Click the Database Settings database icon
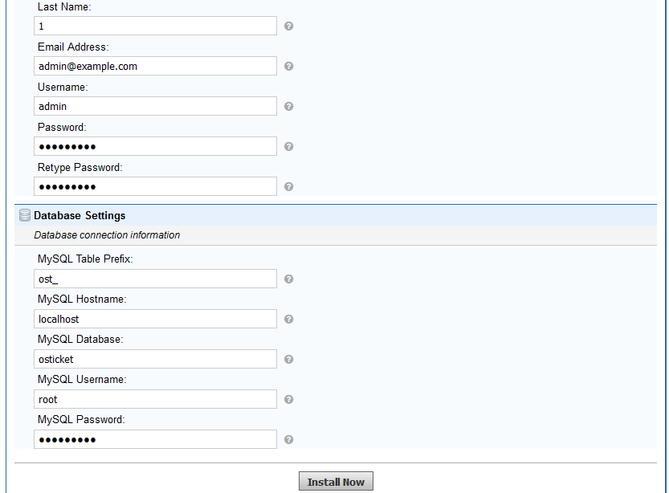This screenshot has width=669, height=493. pos(25,215)
